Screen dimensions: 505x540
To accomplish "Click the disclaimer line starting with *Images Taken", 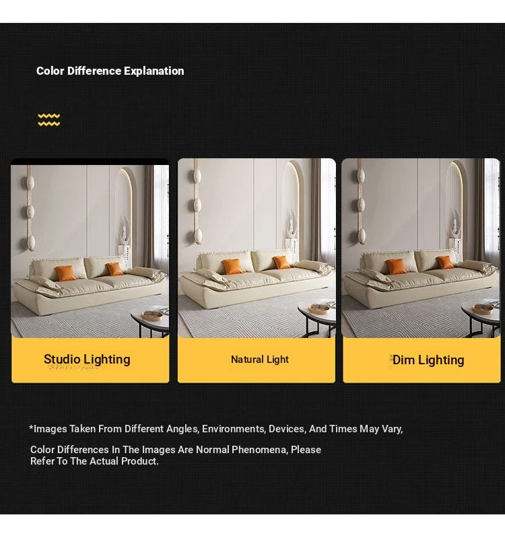I will (216, 429).
